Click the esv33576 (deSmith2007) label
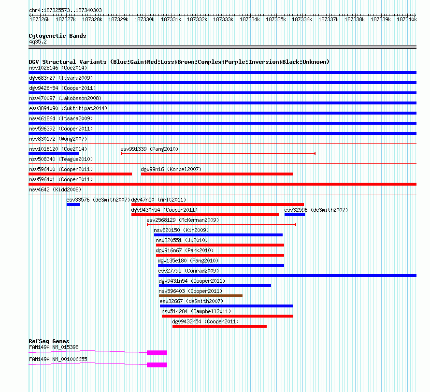The image size is (430, 392). click(x=98, y=200)
